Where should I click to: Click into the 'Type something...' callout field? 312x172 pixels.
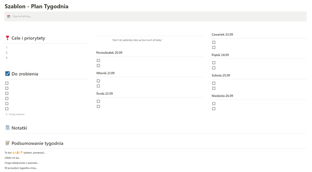click(x=122, y=16)
